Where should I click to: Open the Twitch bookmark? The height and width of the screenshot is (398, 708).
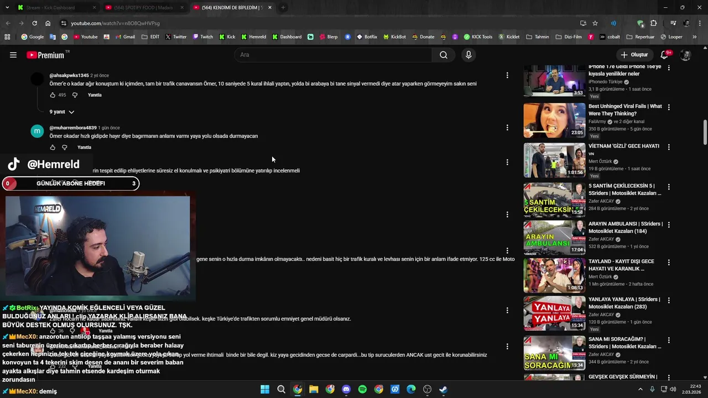[202, 37]
